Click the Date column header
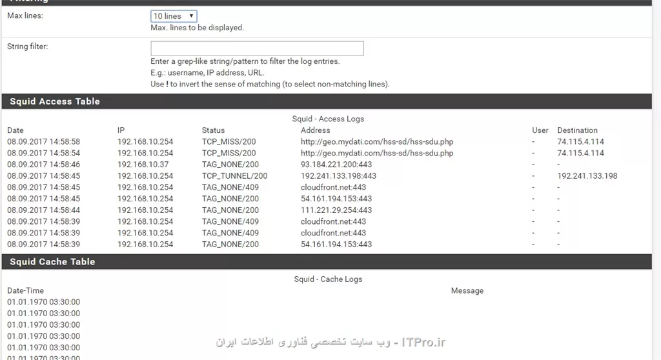 [15, 130]
